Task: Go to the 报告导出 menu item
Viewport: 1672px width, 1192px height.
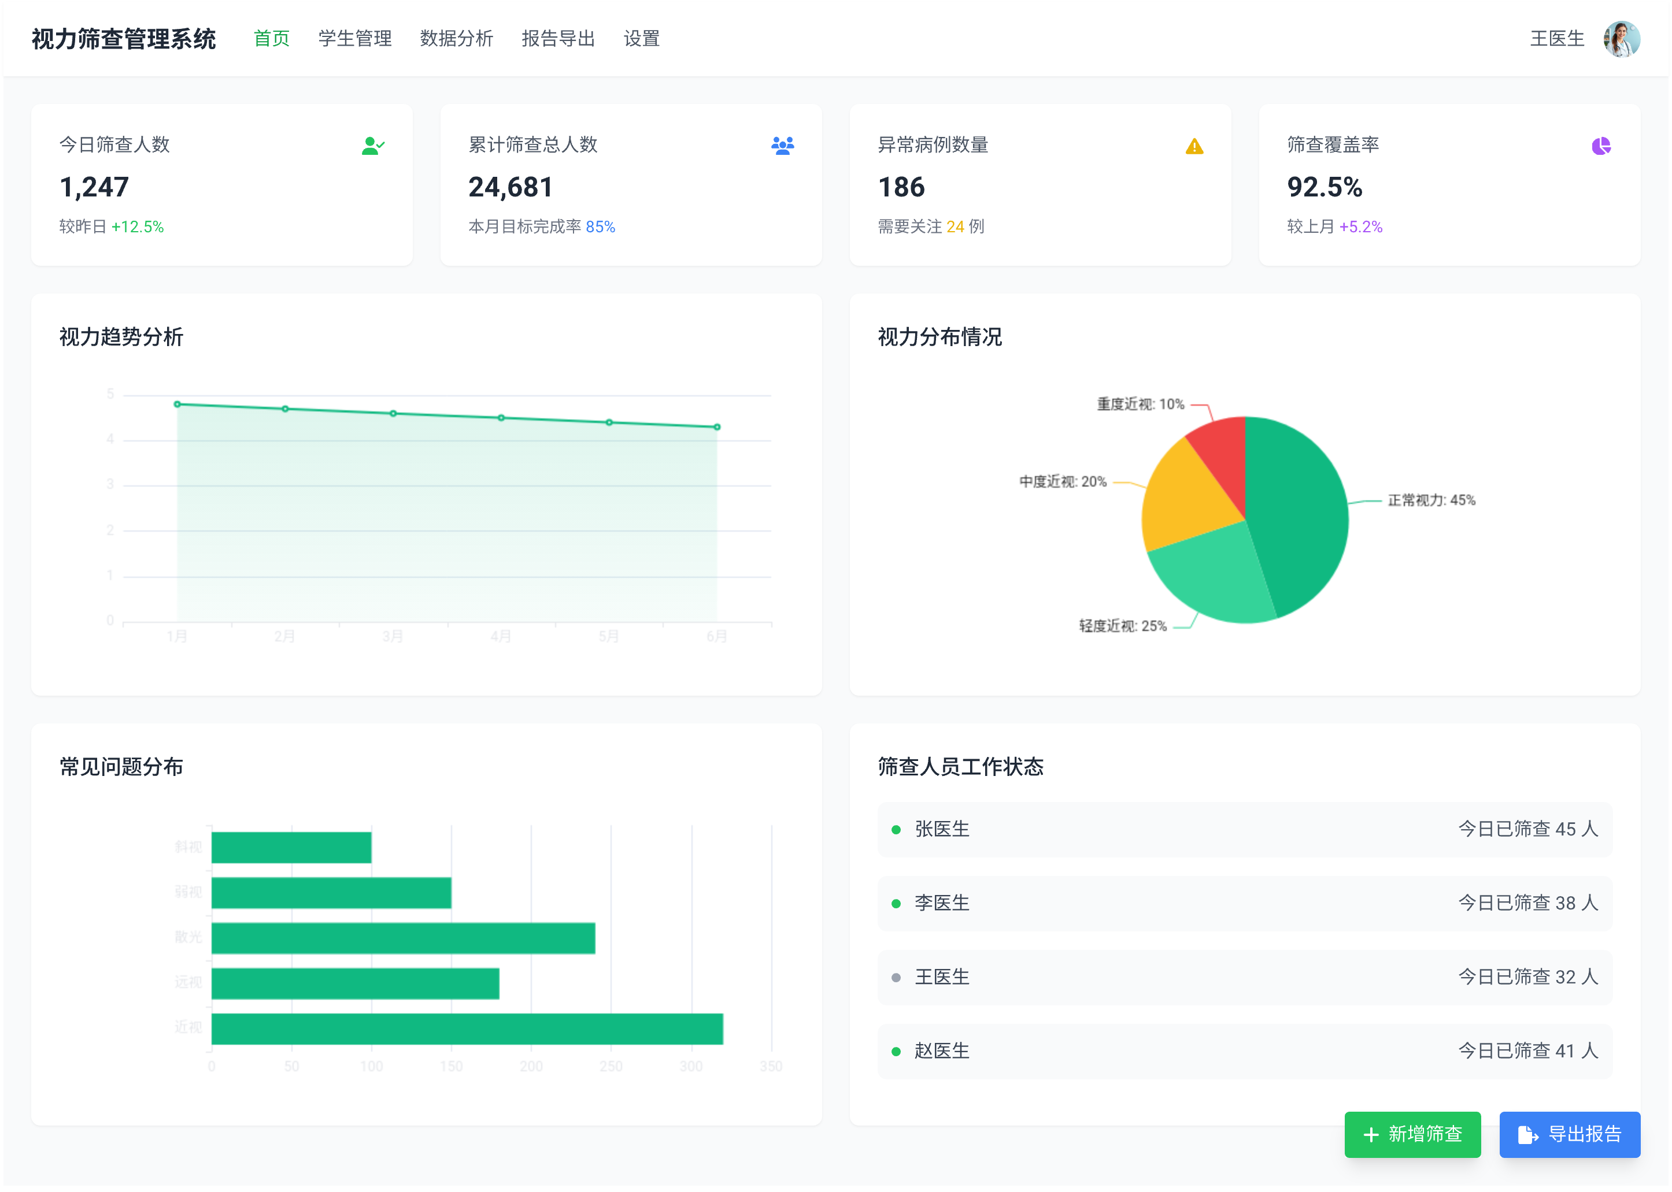Action: coord(558,39)
